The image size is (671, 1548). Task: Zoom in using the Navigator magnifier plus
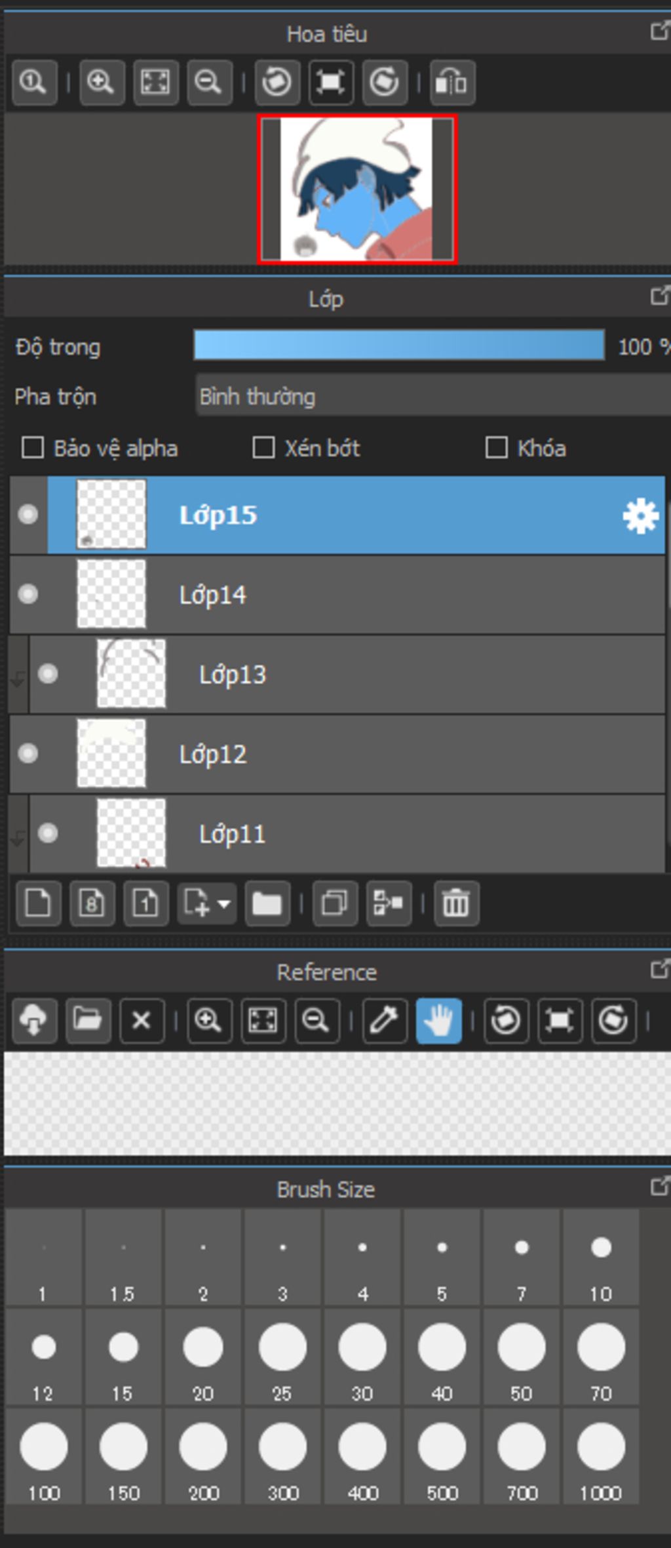102,83
